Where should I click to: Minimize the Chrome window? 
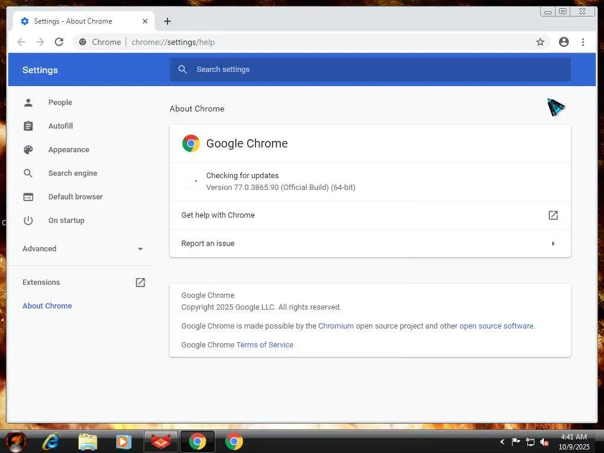[x=548, y=12]
